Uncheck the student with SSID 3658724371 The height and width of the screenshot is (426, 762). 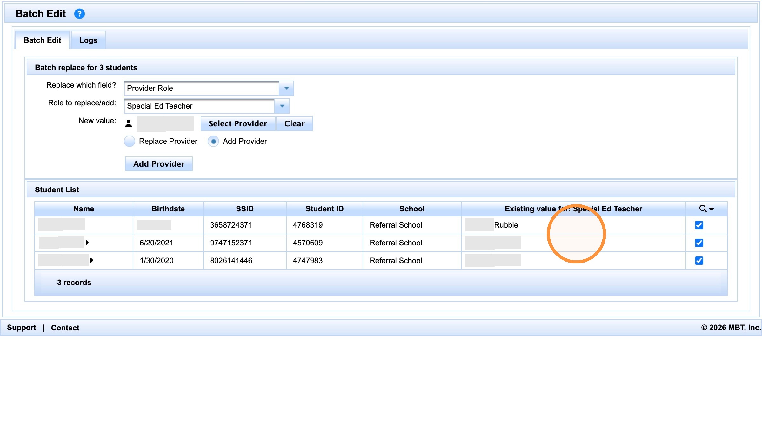click(x=699, y=225)
